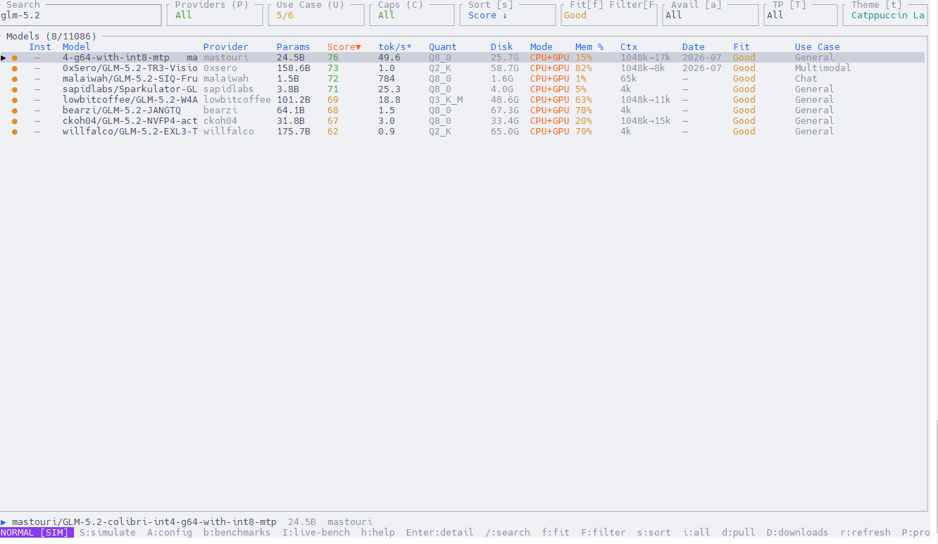The image size is (938, 544).
Task: Open the Sort [s] Score selector
Action: [508, 15]
